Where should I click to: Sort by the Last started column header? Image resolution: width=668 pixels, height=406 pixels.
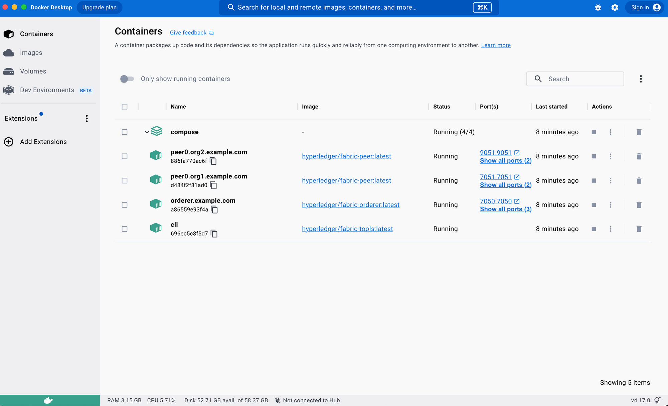click(x=551, y=107)
